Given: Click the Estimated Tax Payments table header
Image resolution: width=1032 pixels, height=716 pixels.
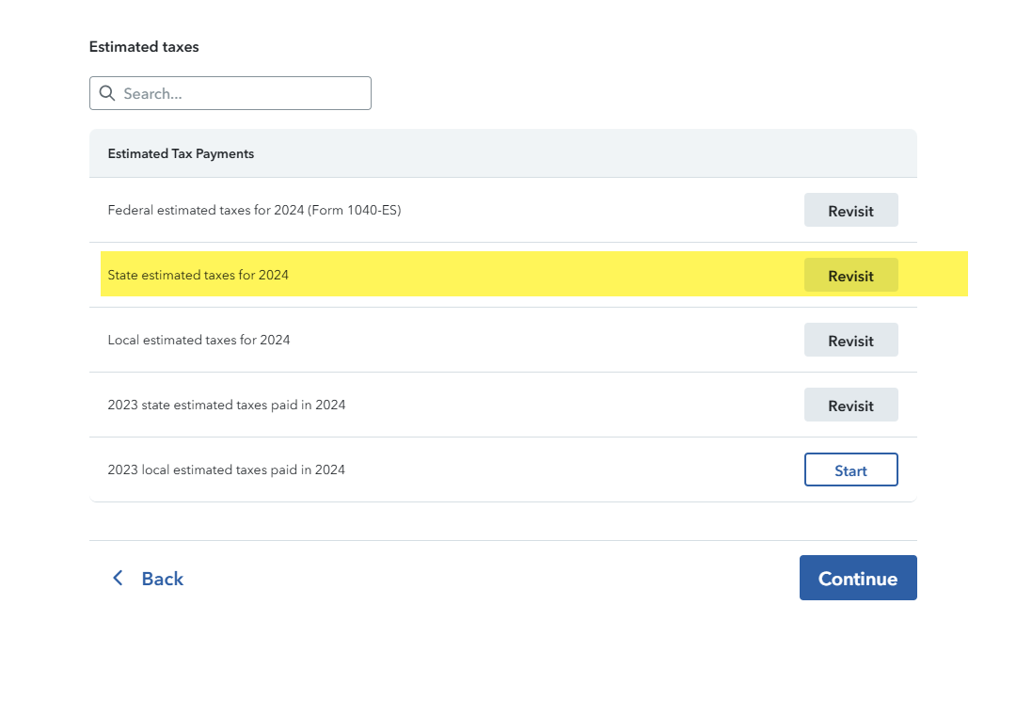Looking at the screenshot, I should [181, 153].
